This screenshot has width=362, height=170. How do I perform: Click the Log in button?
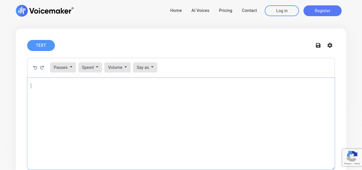[x=282, y=11]
